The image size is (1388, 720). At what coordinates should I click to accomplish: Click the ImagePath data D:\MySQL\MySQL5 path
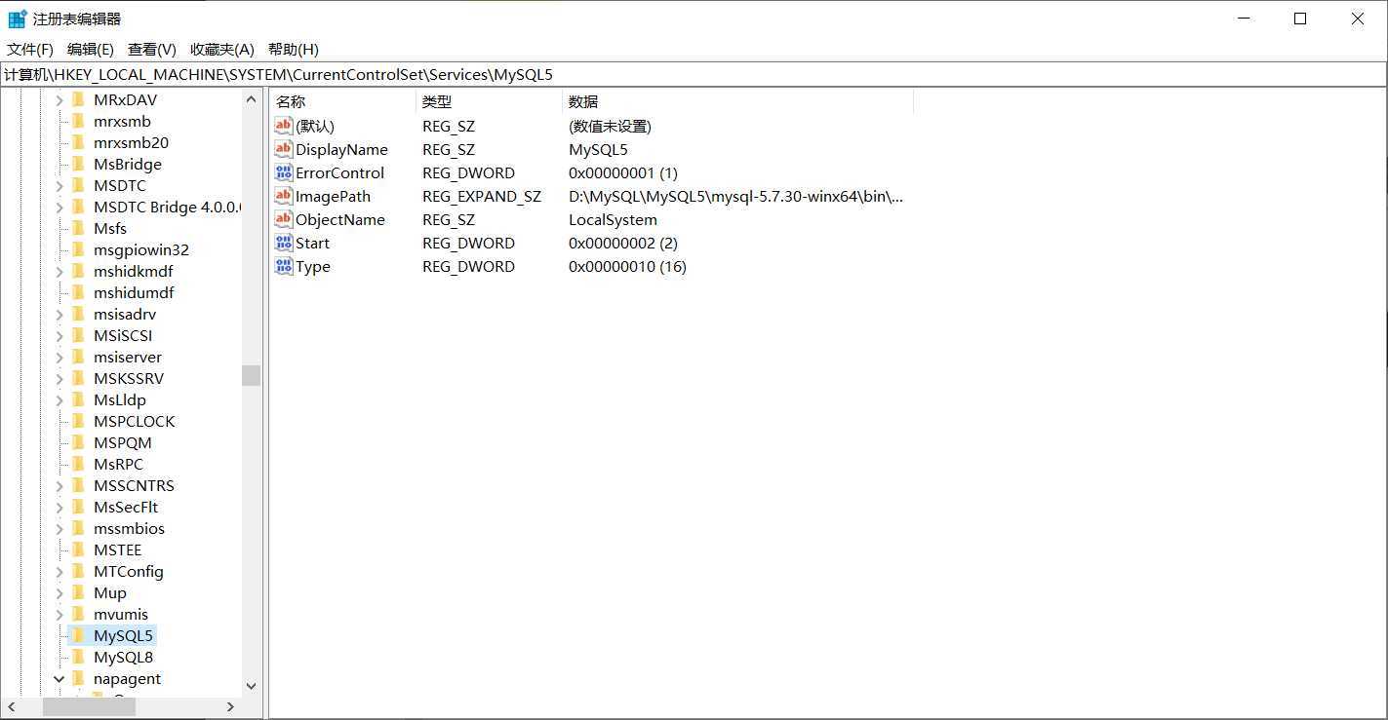(x=735, y=196)
